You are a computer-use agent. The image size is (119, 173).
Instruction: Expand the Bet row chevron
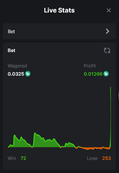[x=107, y=31]
